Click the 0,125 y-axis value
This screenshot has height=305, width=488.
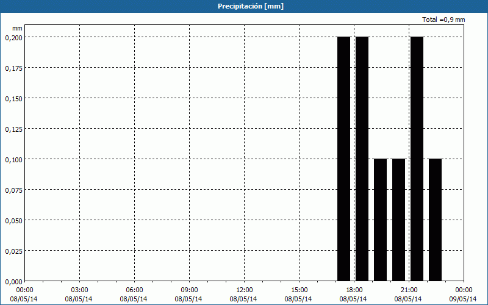tap(13, 129)
